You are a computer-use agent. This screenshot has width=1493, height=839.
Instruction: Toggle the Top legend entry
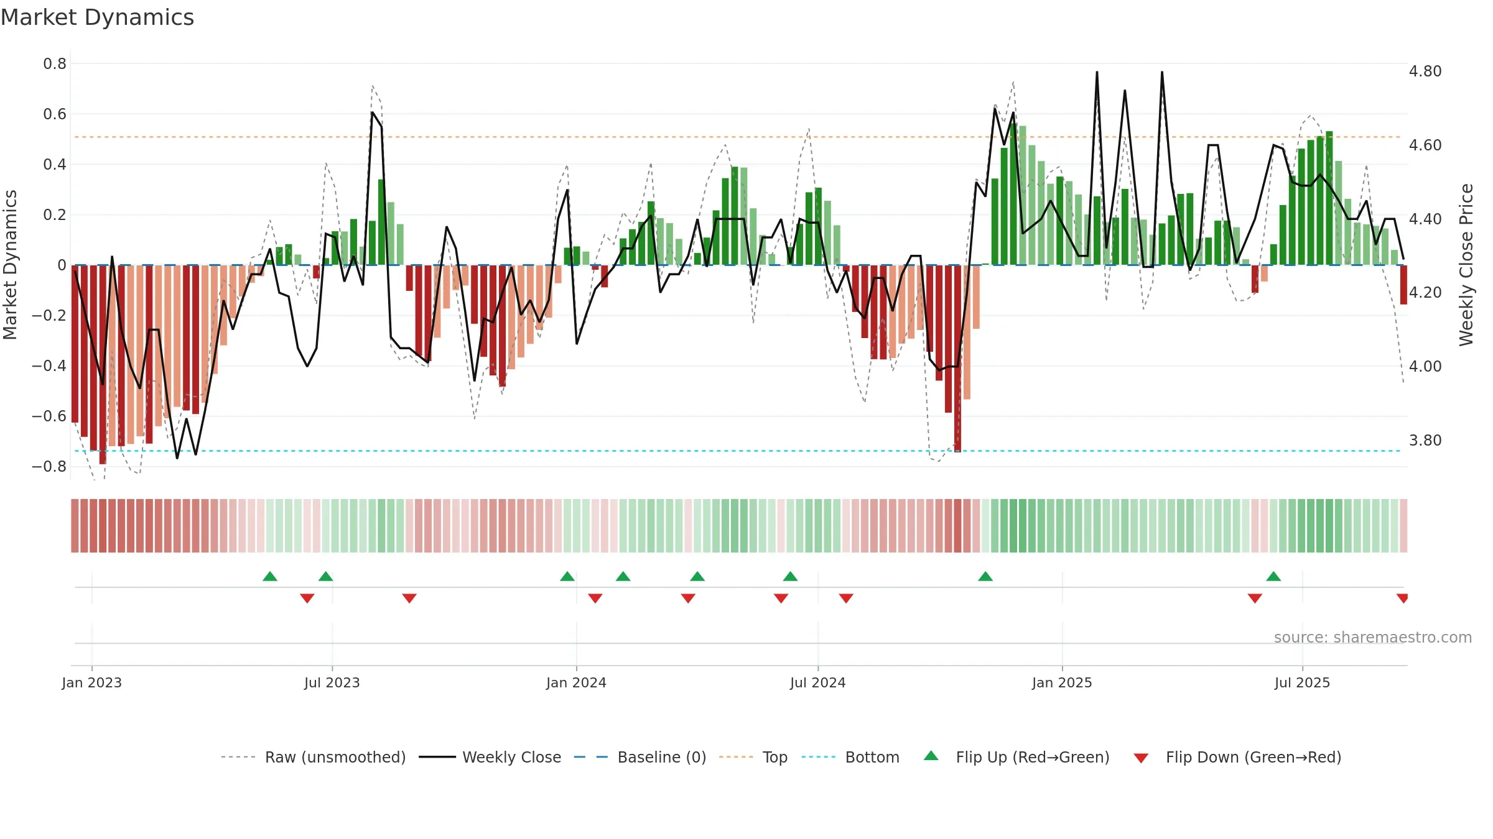point(753,757)
